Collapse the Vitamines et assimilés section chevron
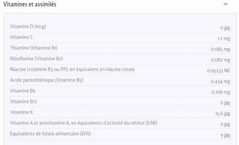 (x=226, y=4)
